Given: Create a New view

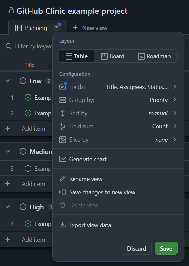Looking at the screenshot, I should (90, 28).
